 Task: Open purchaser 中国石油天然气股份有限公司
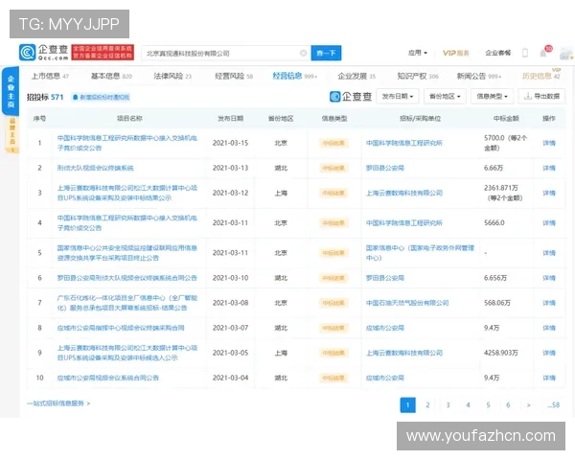[x=407, y=303]
